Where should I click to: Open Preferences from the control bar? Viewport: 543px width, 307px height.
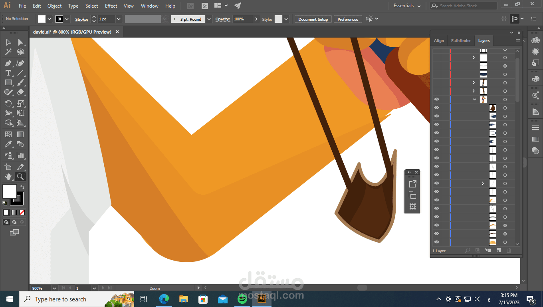pyautogui.click(x=348, y=19)
